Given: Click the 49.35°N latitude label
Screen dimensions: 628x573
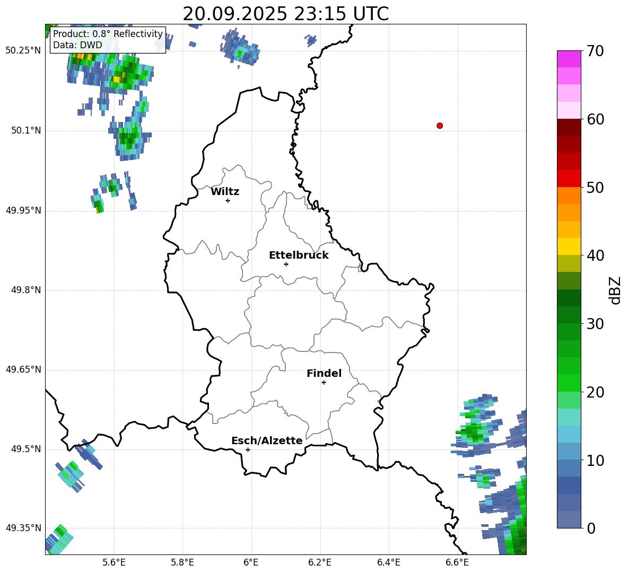Looking at the screenshot, I should (23, 528).
